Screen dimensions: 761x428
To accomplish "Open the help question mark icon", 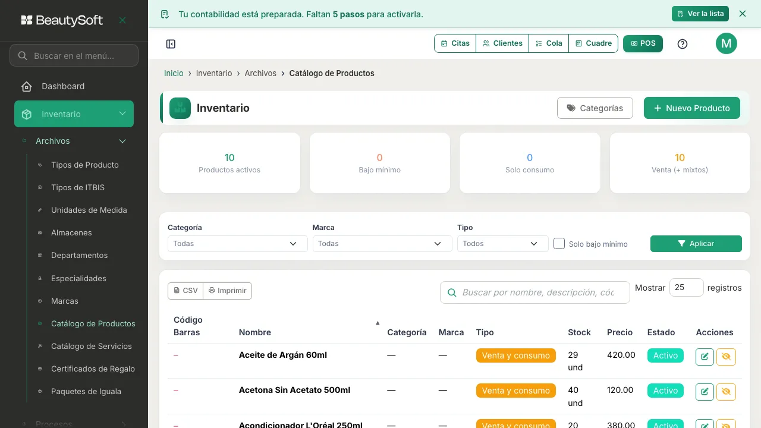I will pyautogui.click(x=683, y=44).
